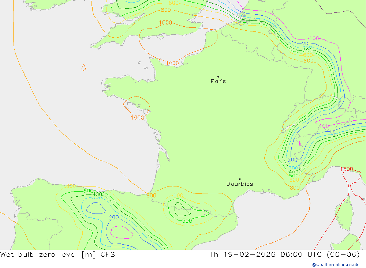Click the 600 contour label over the Pyrenees

pos(178,196)
